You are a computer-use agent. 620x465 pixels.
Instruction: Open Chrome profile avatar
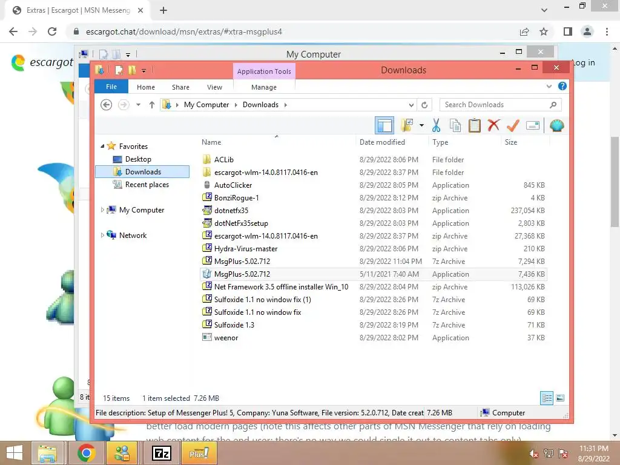(x=587, y=31)
